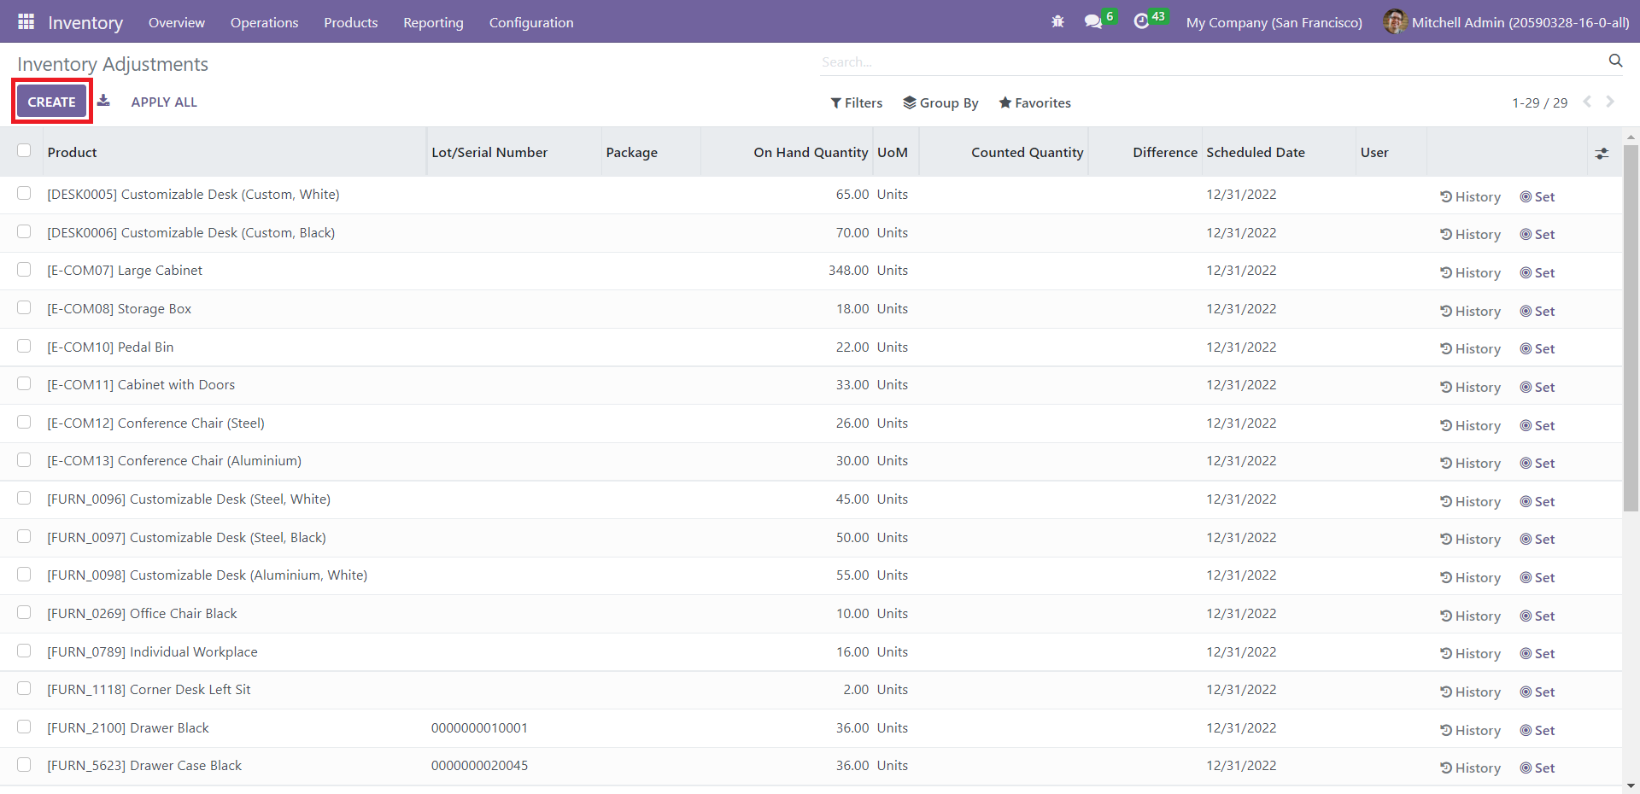Open History for Office Chair Black
The image size is (1640, 794).
point(1470,616)
